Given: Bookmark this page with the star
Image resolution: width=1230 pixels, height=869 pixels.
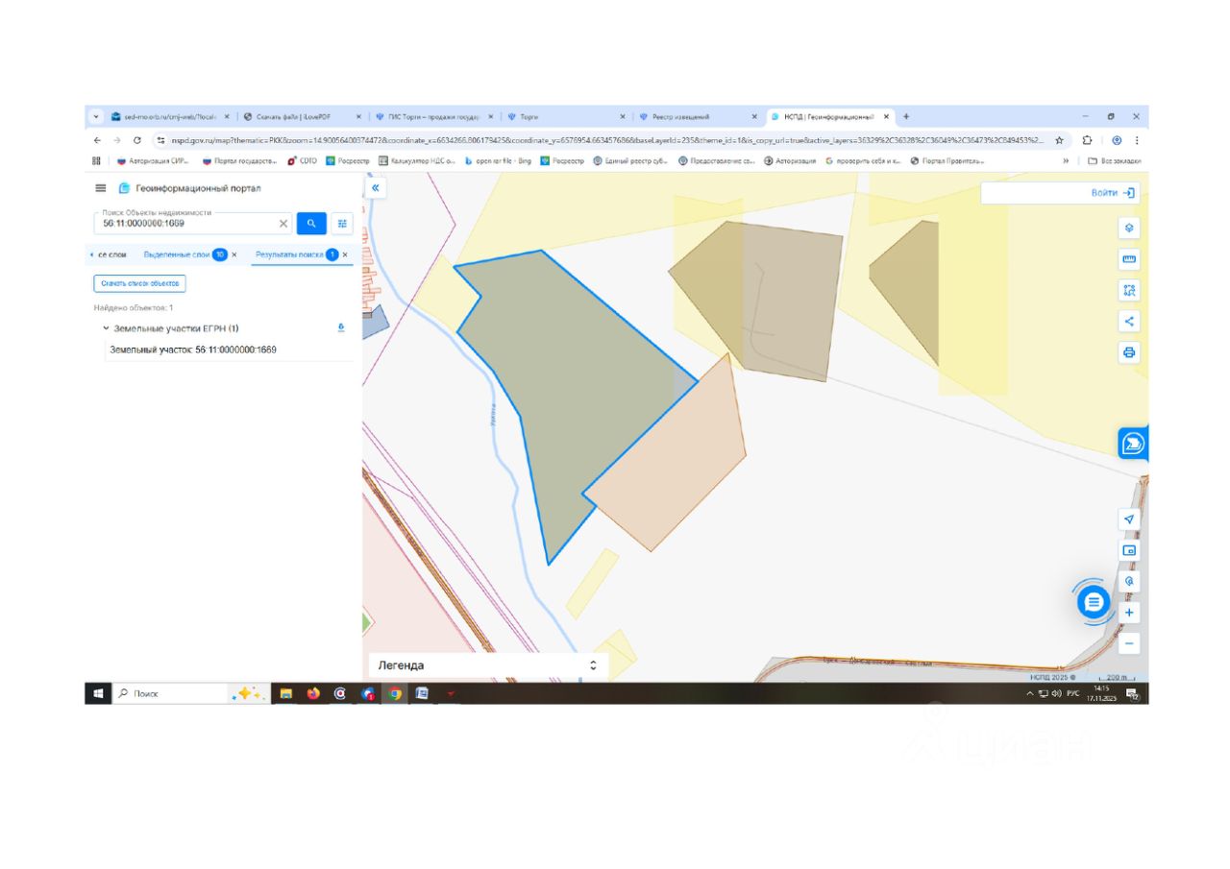Looking at the screenshot, I should (x=1059, y=140).
